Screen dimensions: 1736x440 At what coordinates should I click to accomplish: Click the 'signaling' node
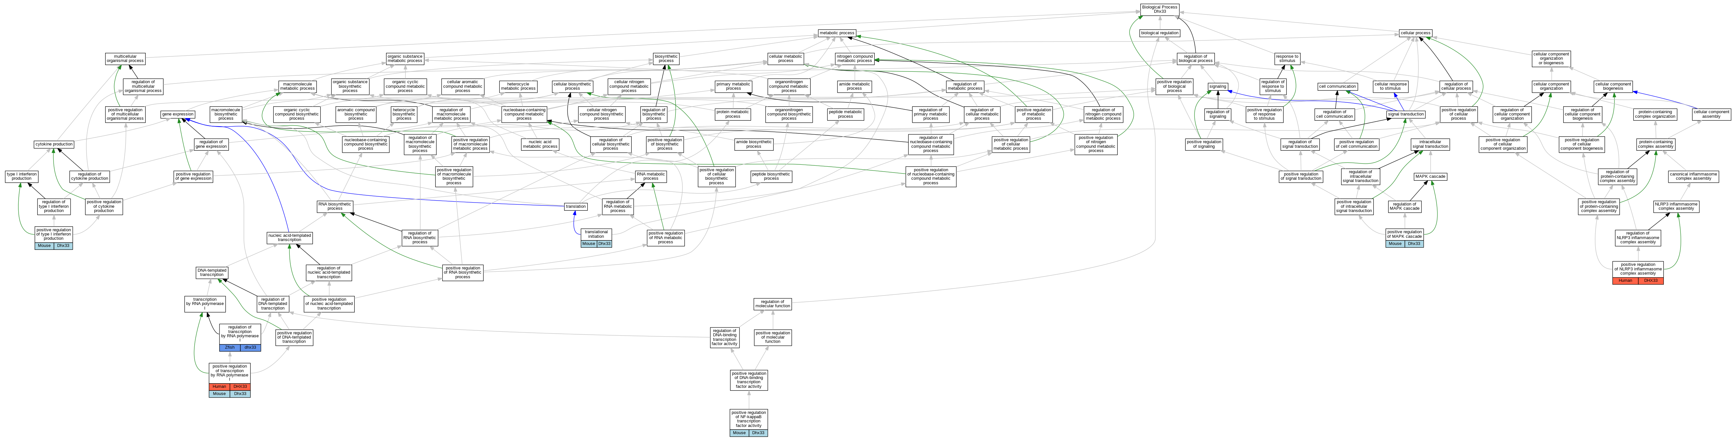(x=1218, y=86)
